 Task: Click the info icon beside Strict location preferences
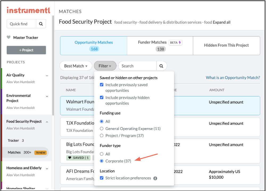(155, 178)
